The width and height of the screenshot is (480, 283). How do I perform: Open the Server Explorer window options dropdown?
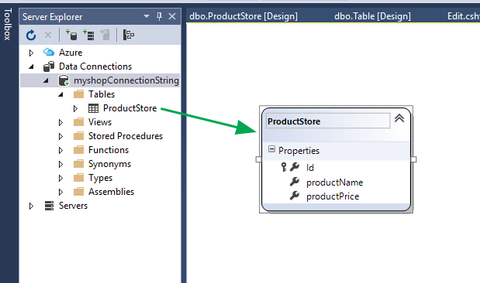[147, 16]
